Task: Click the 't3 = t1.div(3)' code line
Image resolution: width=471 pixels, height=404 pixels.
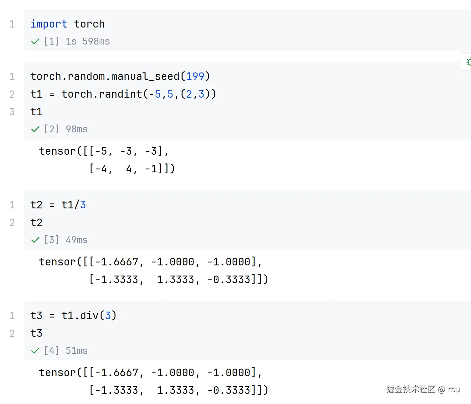Action: pyautogui.click(x=73, y=316)
